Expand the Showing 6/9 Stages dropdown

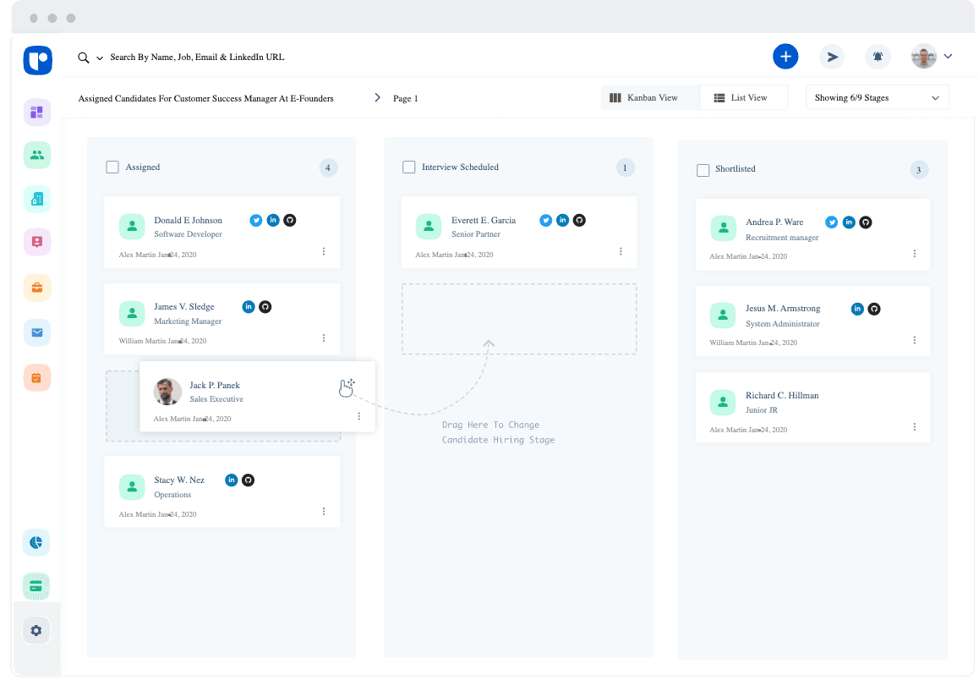pos(877,98)
